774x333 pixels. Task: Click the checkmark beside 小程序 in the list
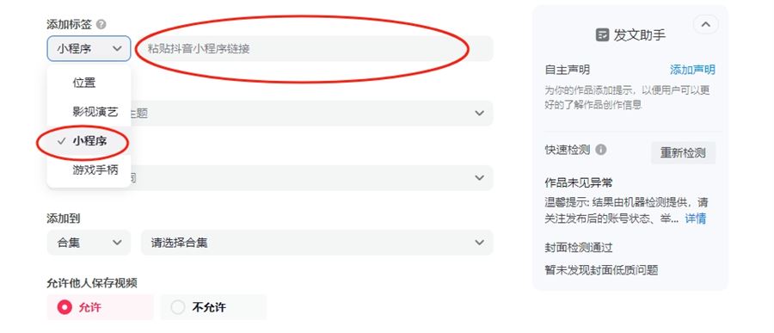click(x=61, y=141)
